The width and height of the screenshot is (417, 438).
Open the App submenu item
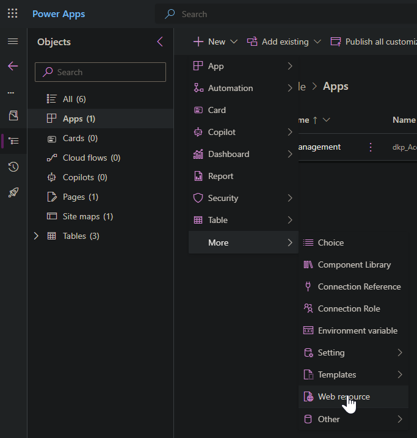244,66
